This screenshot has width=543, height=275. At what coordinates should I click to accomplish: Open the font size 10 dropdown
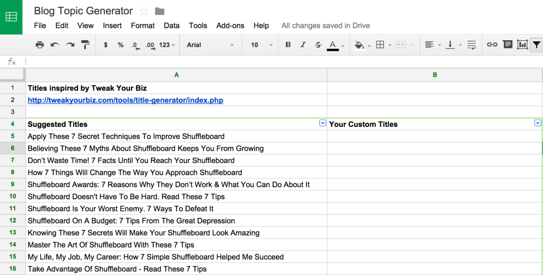261,45
